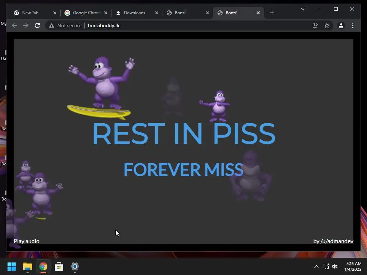Close the New Tab tab
Image resolution: width=367 pixels, height=275 pixels.
tap(55, 13)
